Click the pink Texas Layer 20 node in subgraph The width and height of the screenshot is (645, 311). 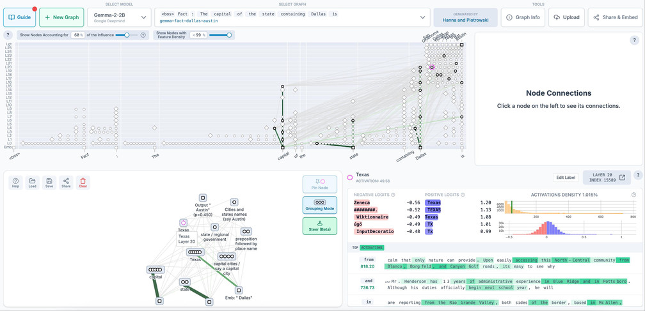pyautogui.click(x=184, y=222)
